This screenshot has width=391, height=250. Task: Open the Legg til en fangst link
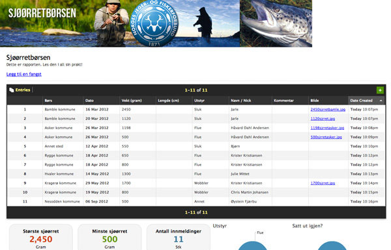pos(24,74)
